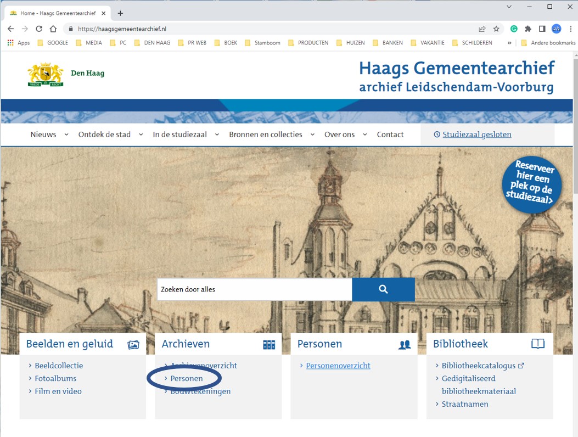Open the Fotoalbums link
578x437 pixels.
click(55, 378)
